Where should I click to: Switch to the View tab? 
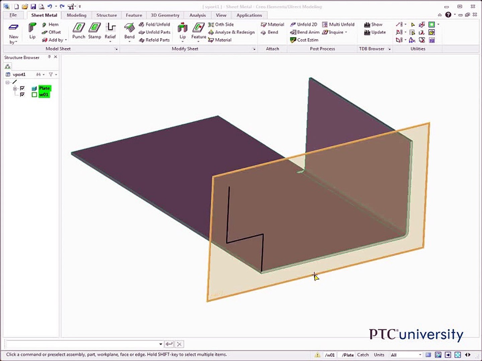point(221,15)
